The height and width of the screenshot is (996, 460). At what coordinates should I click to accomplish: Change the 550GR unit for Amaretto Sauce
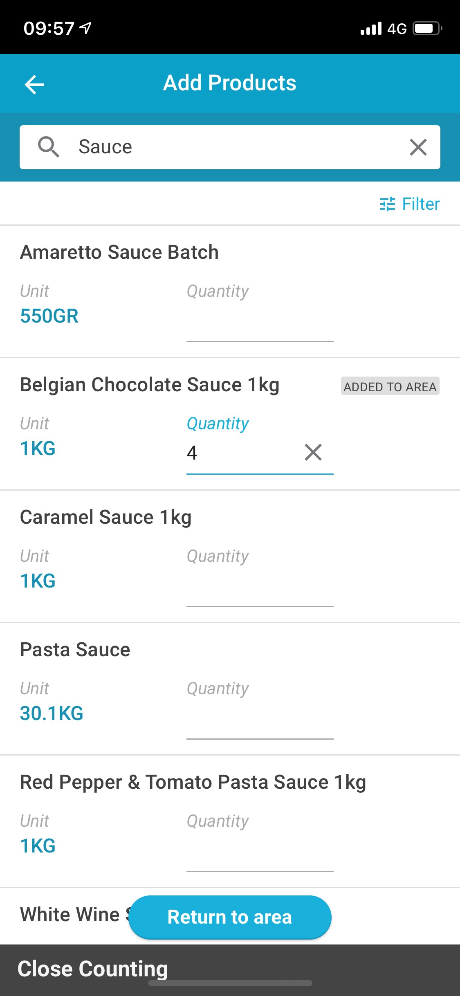[49, 316]
